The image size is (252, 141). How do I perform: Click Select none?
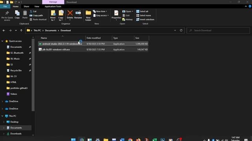pos(144,15)
